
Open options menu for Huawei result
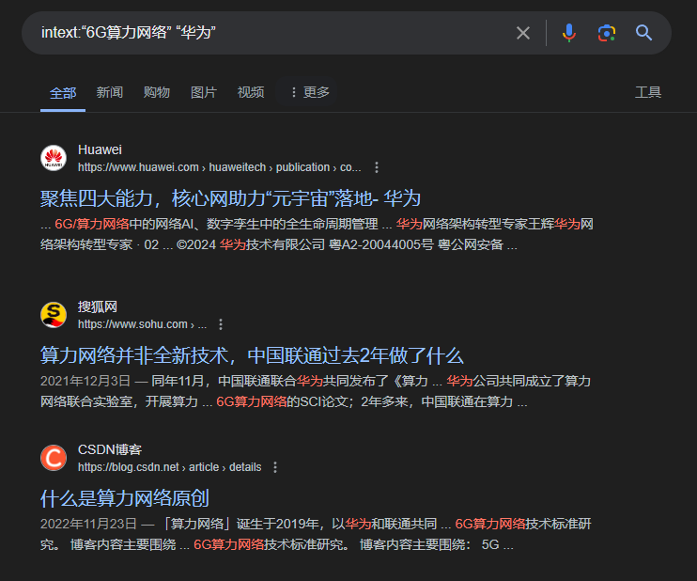[x=377, y=167]
